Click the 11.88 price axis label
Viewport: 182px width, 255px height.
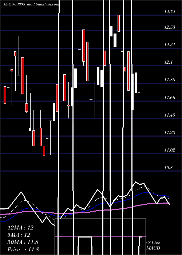(170, 80)
